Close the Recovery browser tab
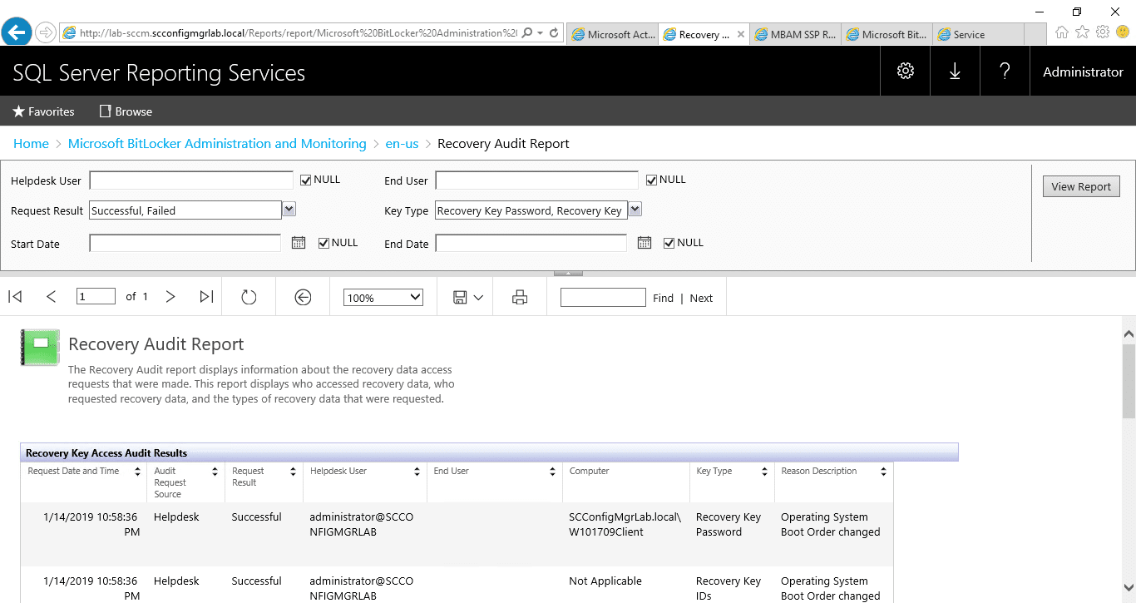Viewport: 1136px width, 603px height. click(741, 35)
